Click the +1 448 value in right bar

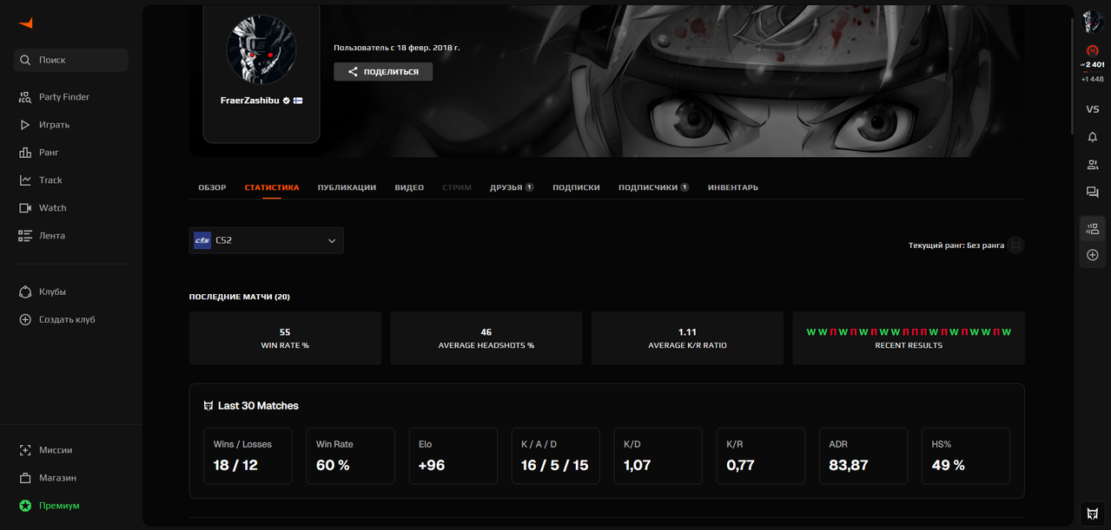coord(1093,79)
